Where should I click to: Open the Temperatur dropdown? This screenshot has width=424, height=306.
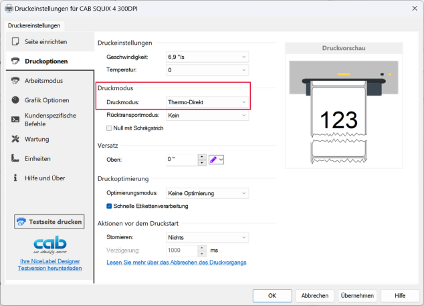207,70
